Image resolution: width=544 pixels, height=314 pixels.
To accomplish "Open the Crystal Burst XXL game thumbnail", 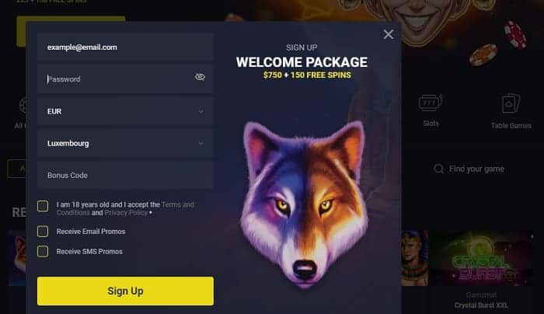I will [481, 258].
